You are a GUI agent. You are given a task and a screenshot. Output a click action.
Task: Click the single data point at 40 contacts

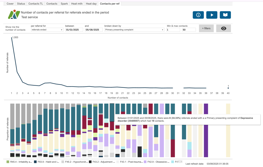[x=228, y=88]
